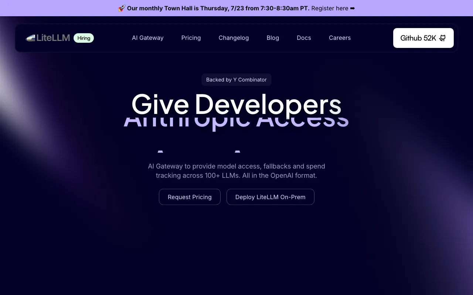473x295 pixels.
Task: Click the arrow after Register here
Action: click(353, 8)
